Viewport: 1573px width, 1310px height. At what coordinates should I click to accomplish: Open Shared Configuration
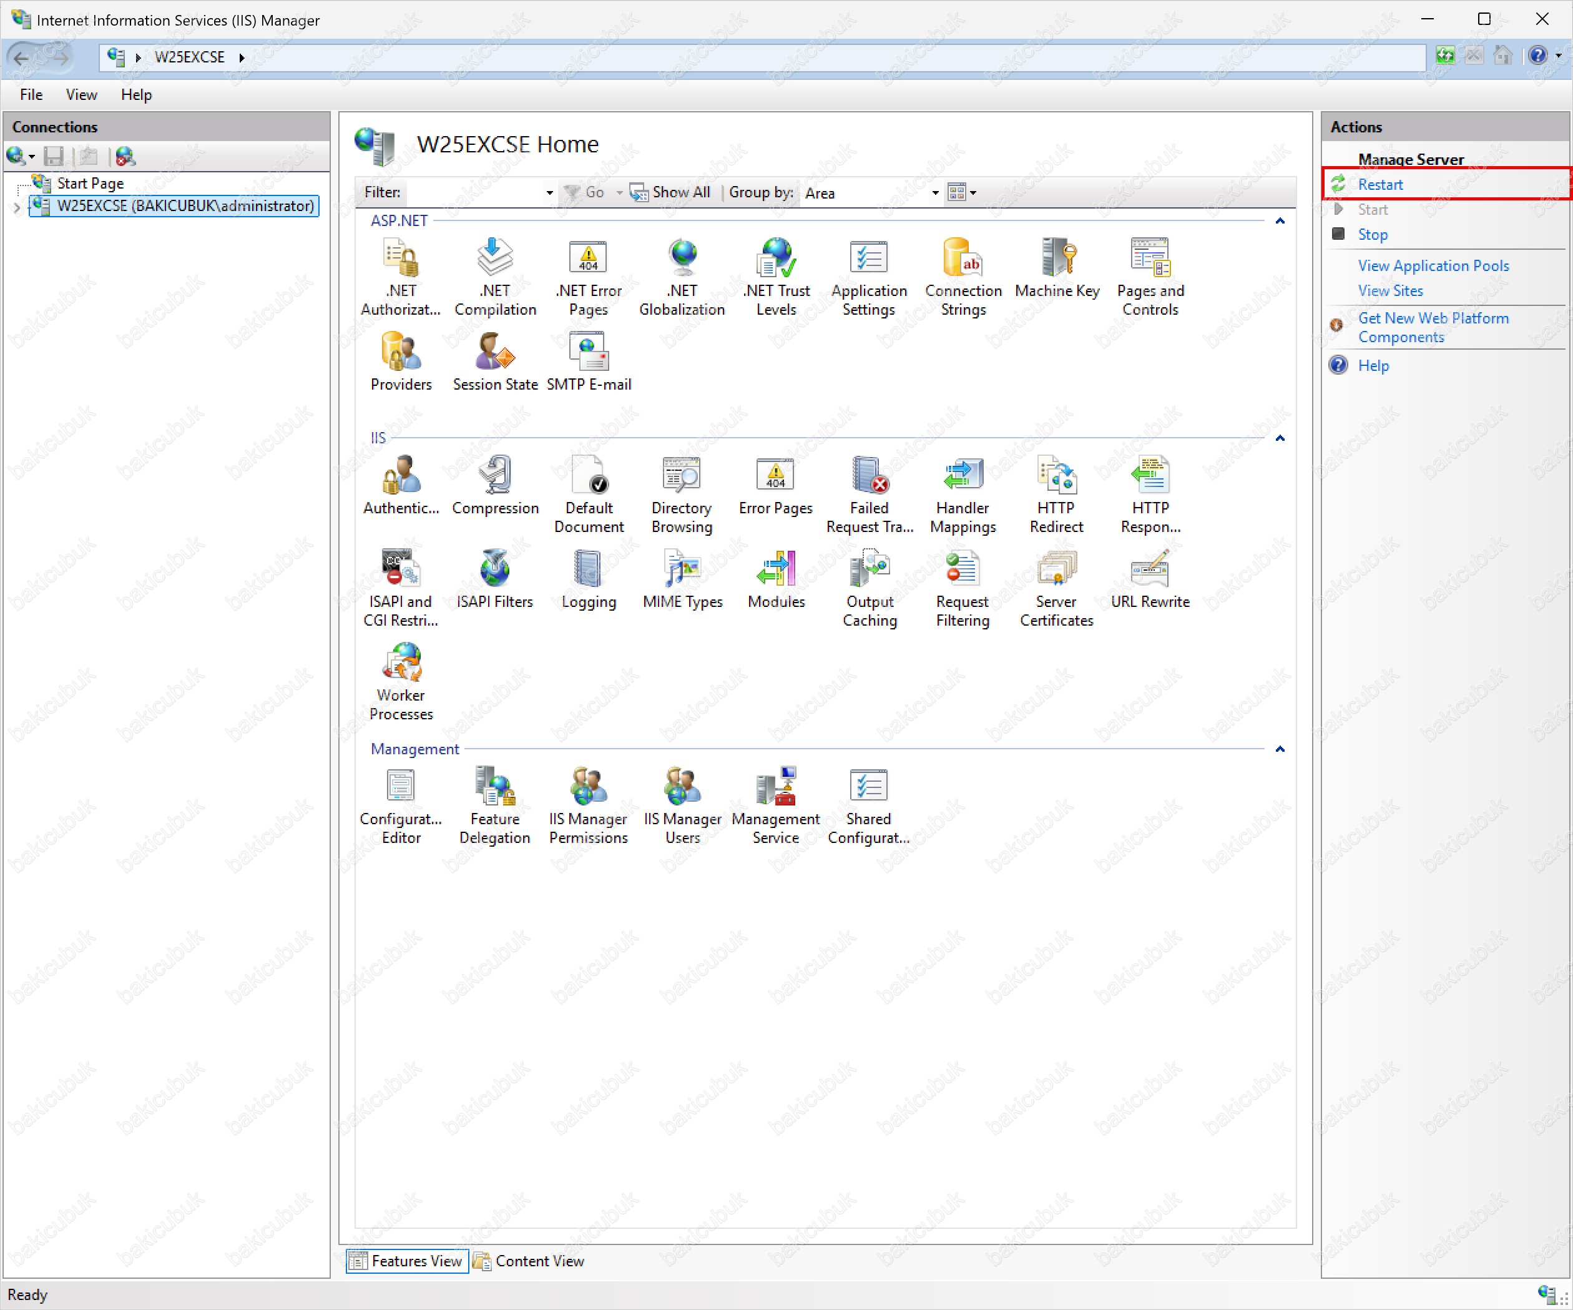869,805
